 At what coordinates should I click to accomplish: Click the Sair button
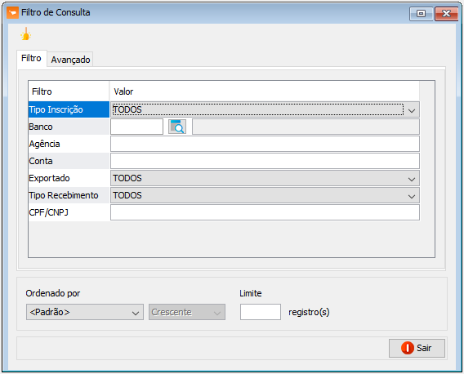[x=417, y=348]
